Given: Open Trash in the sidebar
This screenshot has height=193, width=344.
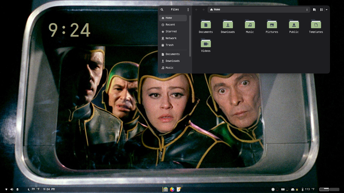Looking at the screenshot, I should pyautogui.click(x=173, y=45).
